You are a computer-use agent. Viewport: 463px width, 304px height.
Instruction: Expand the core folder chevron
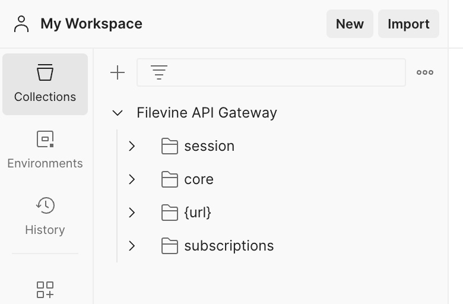(132, 179)
